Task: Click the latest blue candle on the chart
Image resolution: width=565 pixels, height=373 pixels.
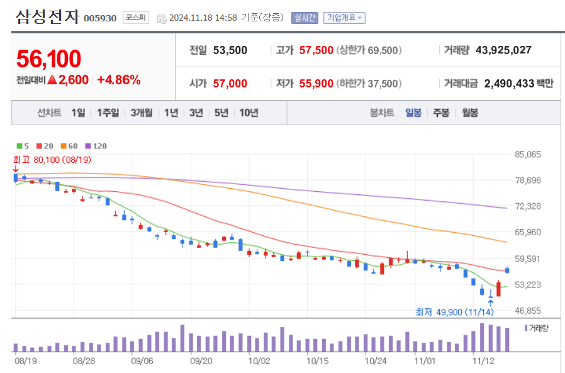Action: click(507, 270)
